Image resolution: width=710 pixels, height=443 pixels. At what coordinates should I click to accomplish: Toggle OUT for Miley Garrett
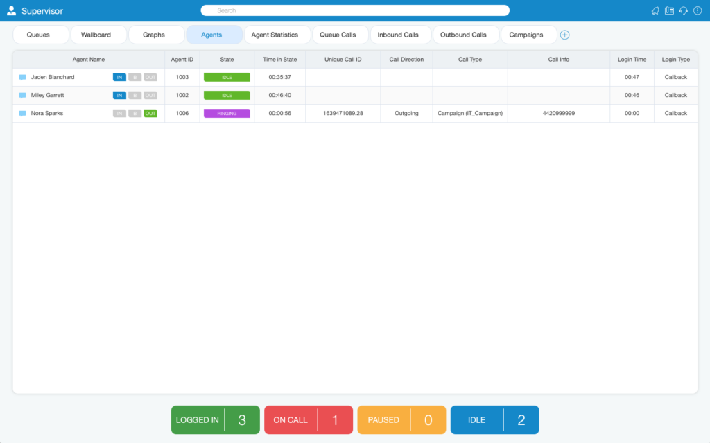(150, 96)
